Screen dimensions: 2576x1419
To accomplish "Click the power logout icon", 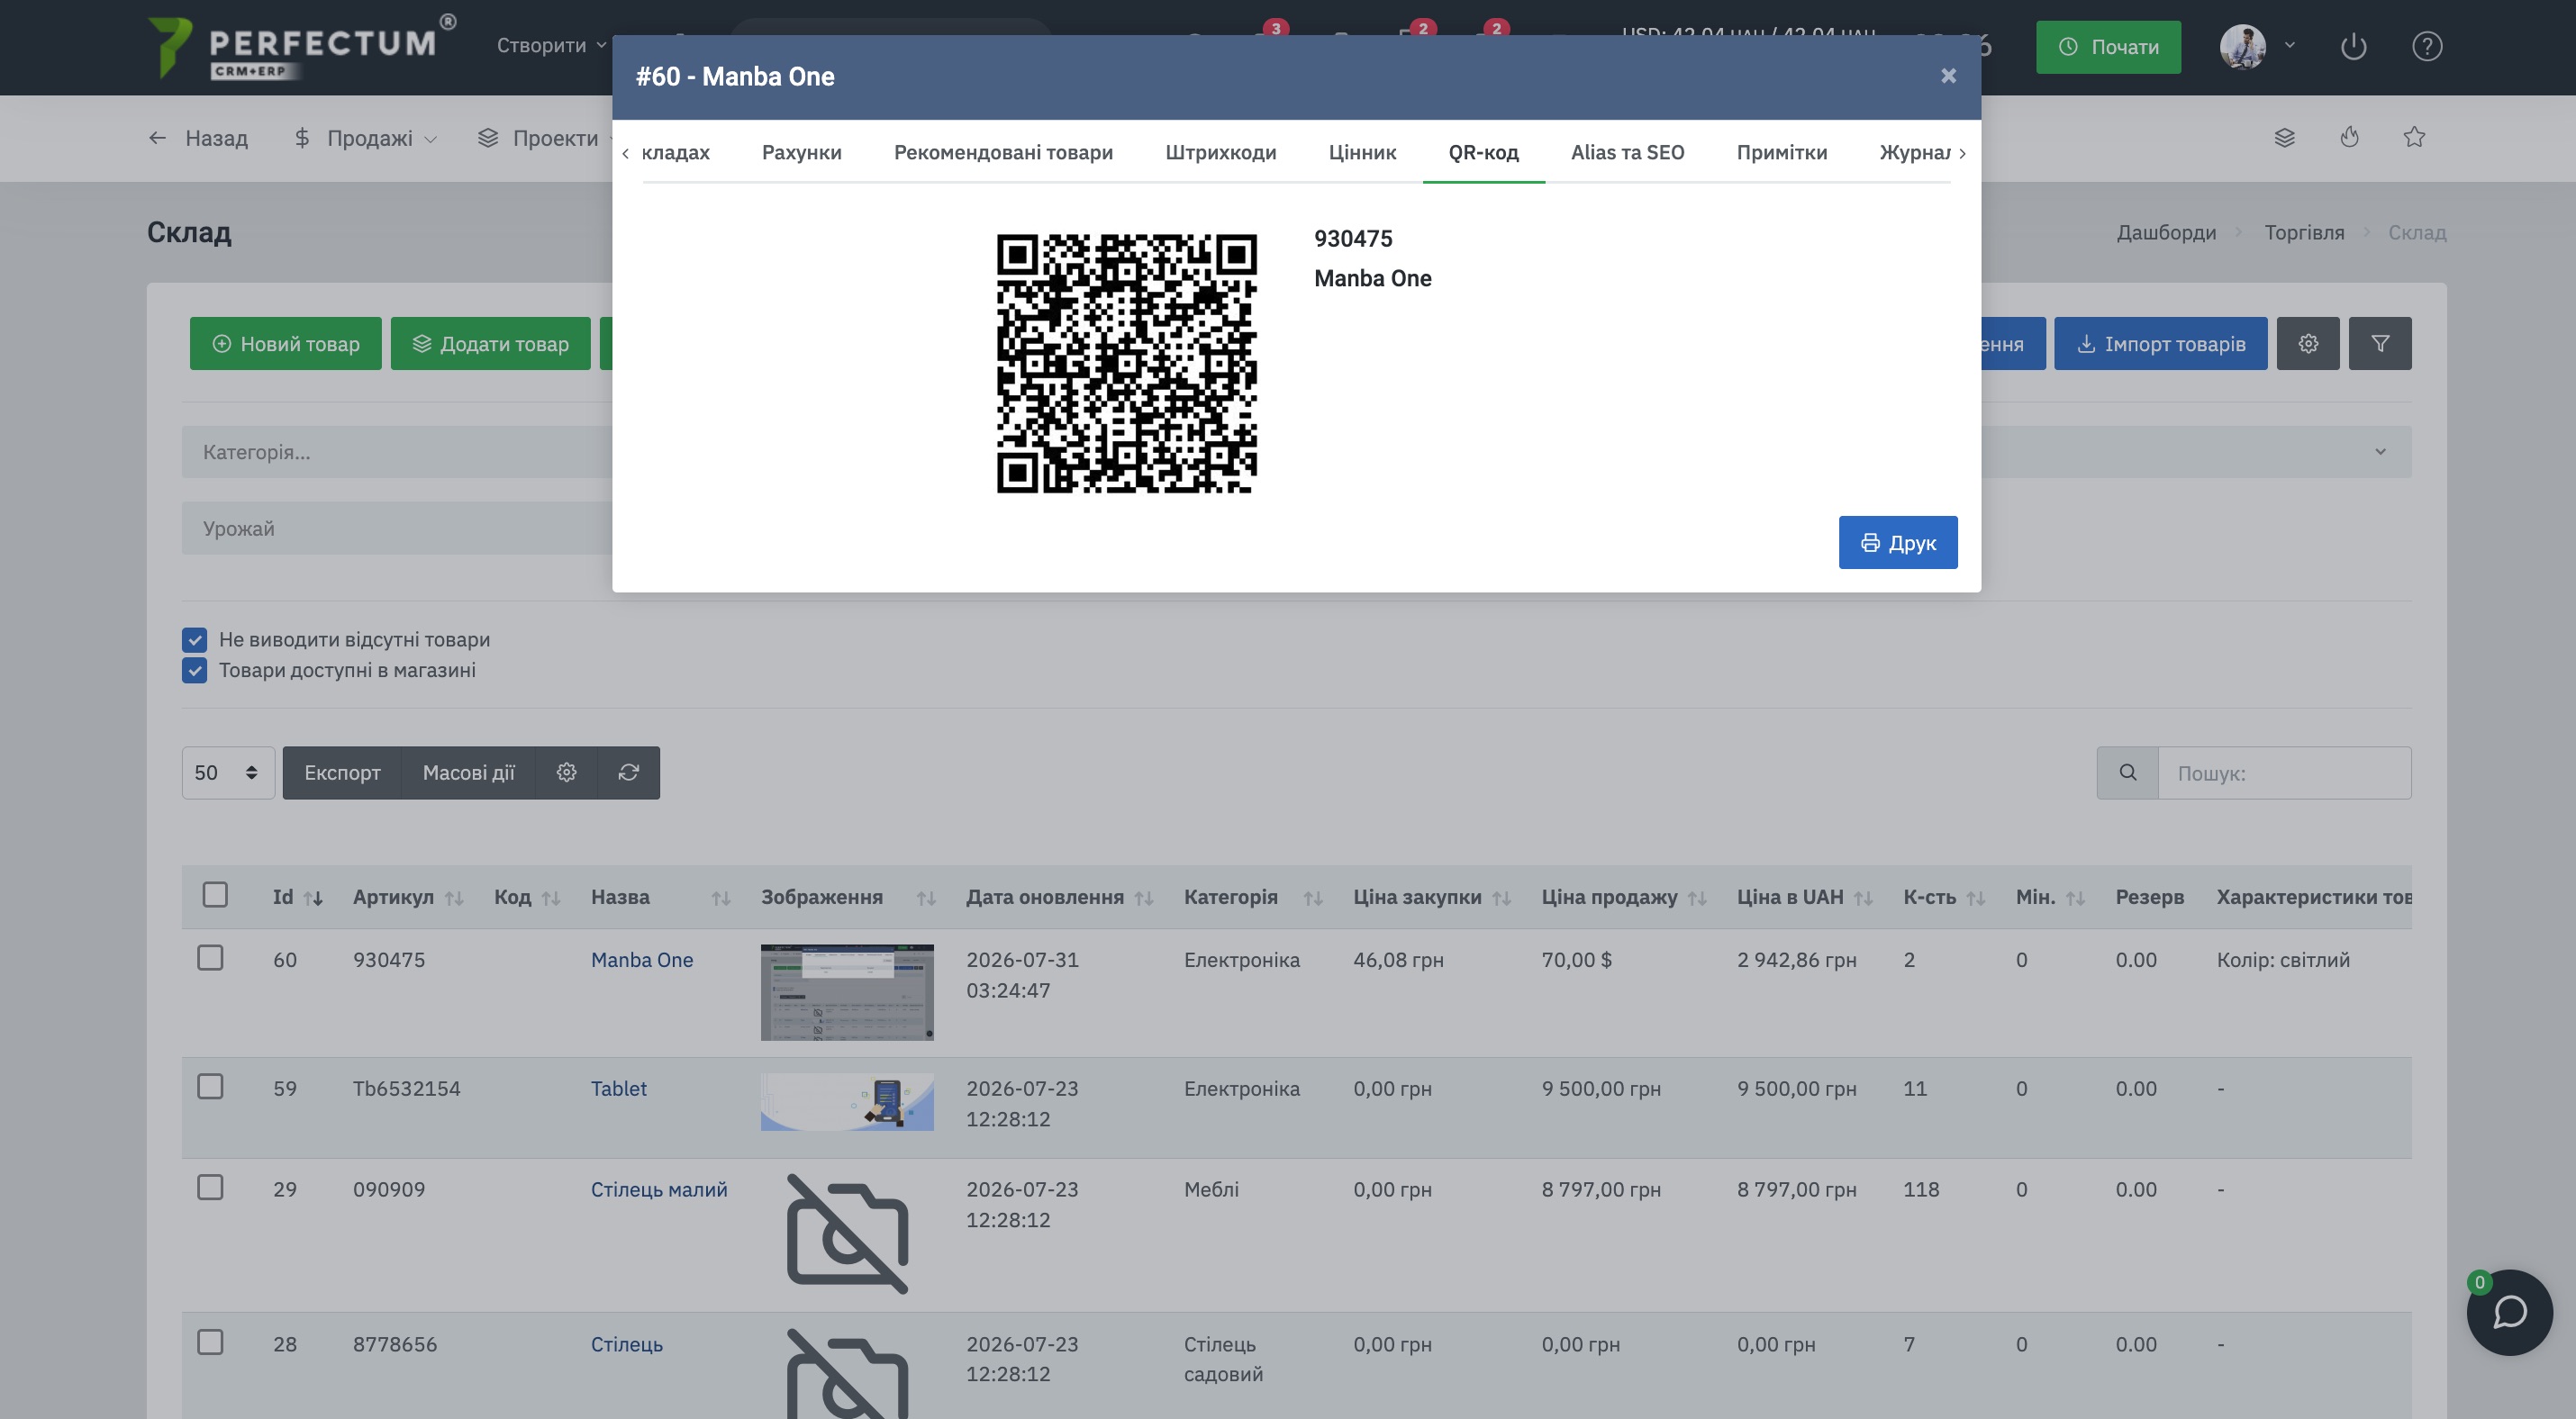I will coord(2353,46).
